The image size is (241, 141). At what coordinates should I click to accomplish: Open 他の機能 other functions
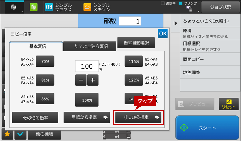click(44, 134)
